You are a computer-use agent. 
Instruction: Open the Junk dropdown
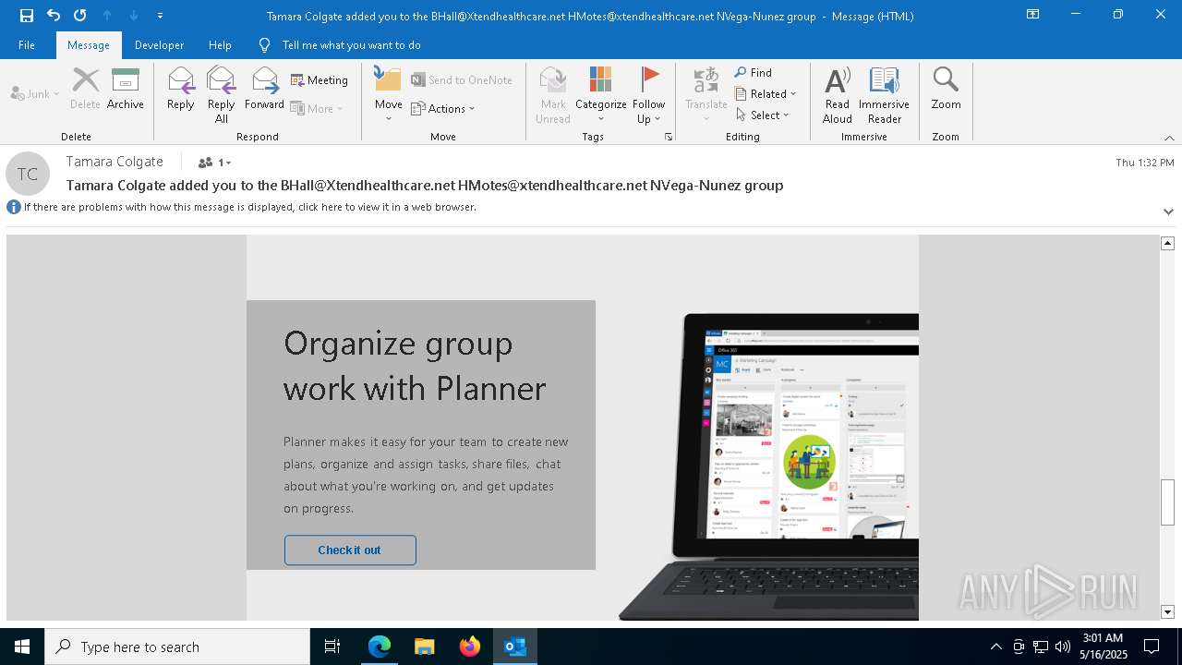tap(34, 93)
